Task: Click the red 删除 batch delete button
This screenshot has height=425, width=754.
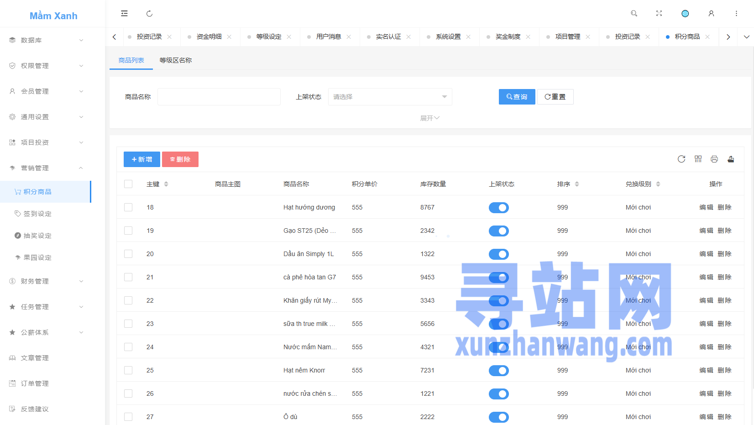Action: point(180,159)
